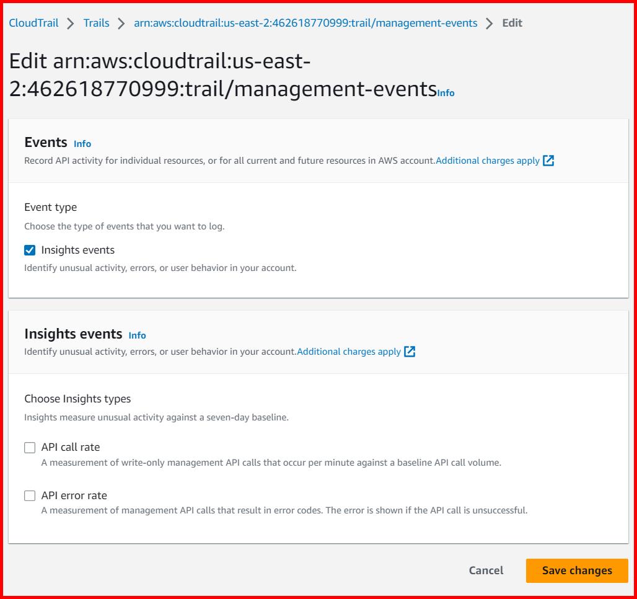637x599 pixels.
Task: Click the Cancel button
Action: (x=486, y=570)
